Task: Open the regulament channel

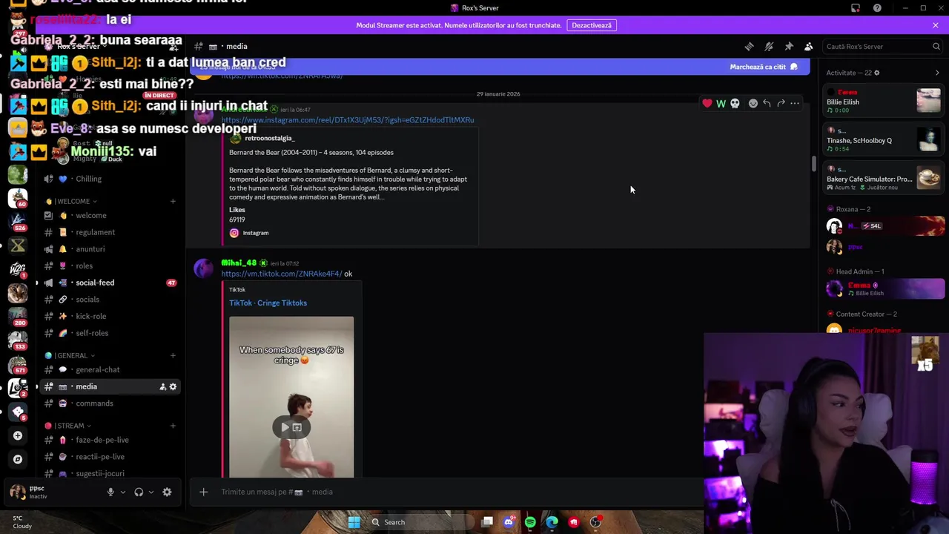Action: (x=110, y=232)
